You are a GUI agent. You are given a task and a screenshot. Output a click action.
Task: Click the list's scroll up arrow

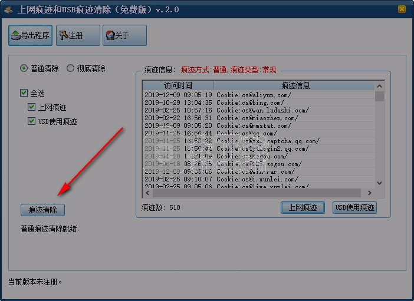pos(379,86)
